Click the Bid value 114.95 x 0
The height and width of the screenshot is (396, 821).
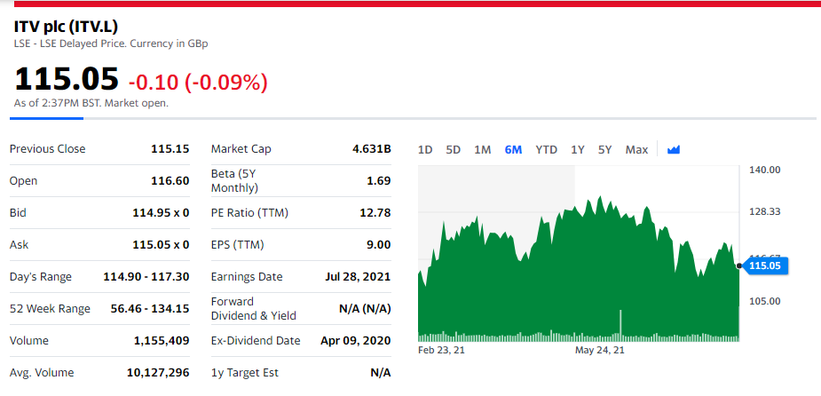(x=161, y=213)
